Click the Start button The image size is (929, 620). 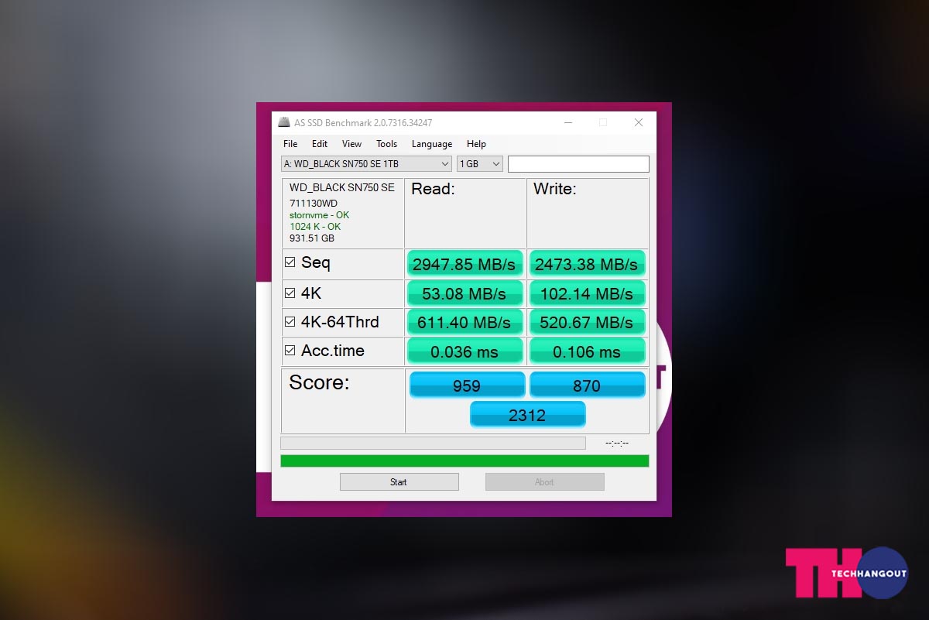tap(399, 482)
